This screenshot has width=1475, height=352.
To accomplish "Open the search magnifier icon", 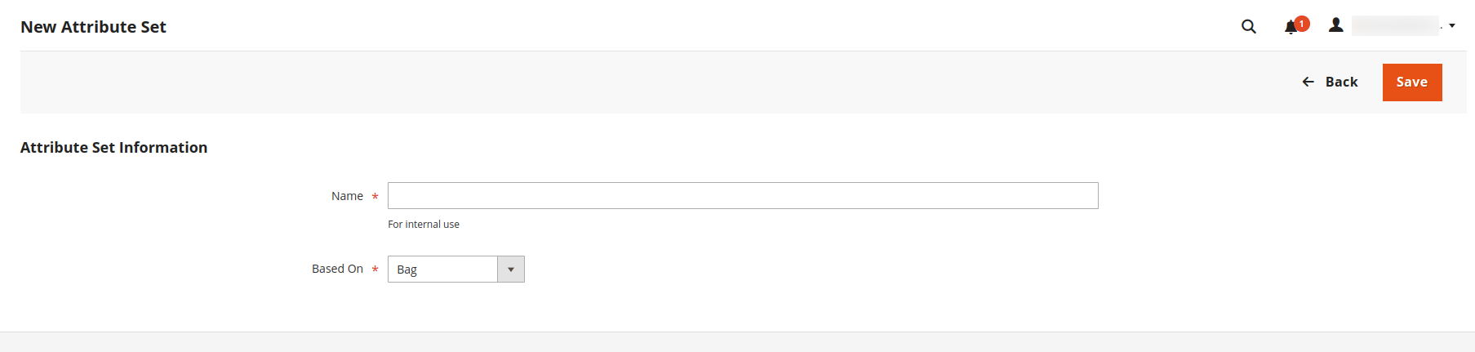I will 1248,26.
